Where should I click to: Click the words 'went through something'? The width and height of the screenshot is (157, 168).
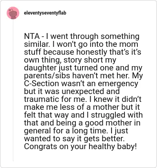click(95, 37)
